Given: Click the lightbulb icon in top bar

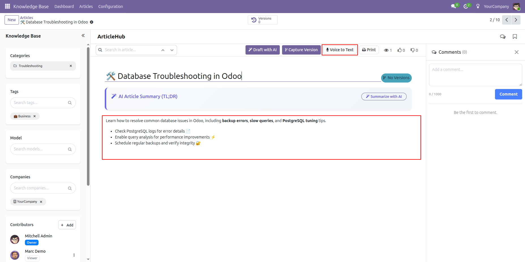Looking at the screenshot, I should click(x=478, y=6).
